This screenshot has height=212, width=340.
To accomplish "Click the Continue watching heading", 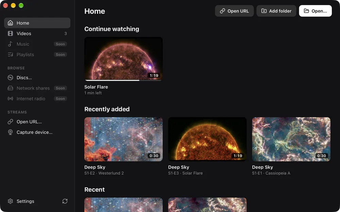I will [x=112, y=29].
